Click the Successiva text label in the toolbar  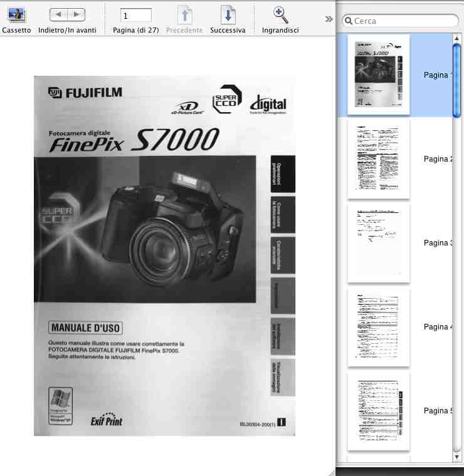pos(228,30)
